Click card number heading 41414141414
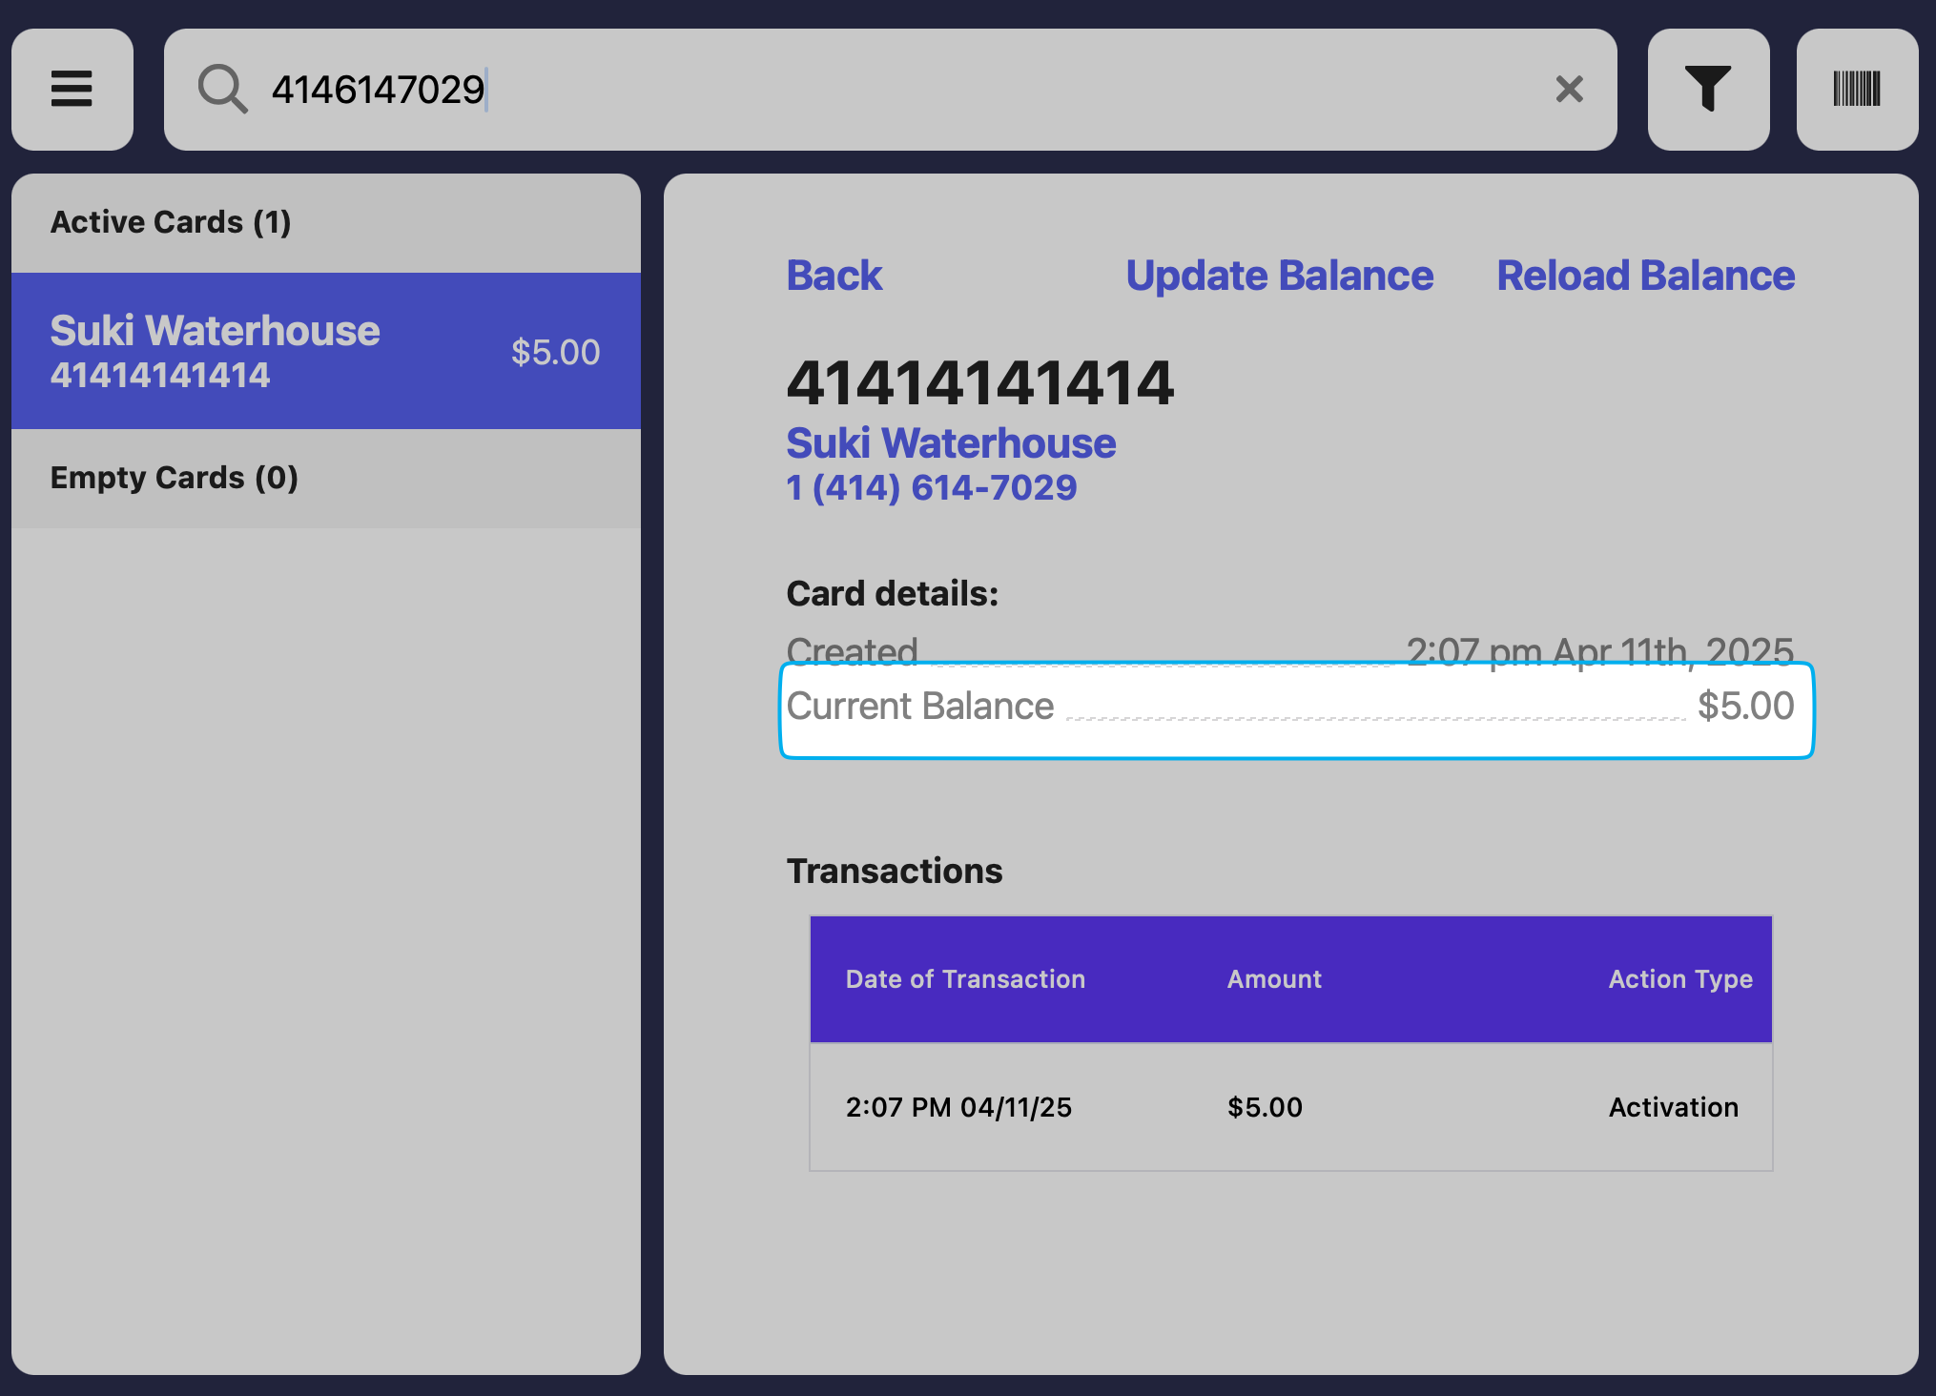1936x1396 pixels. pyautogui.click(x=979, y=383)
